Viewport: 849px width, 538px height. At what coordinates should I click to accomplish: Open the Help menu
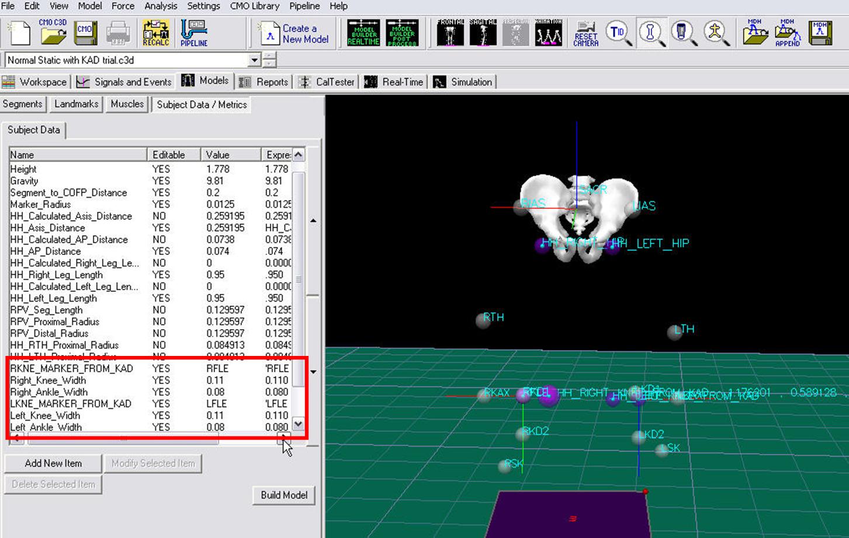338,6
